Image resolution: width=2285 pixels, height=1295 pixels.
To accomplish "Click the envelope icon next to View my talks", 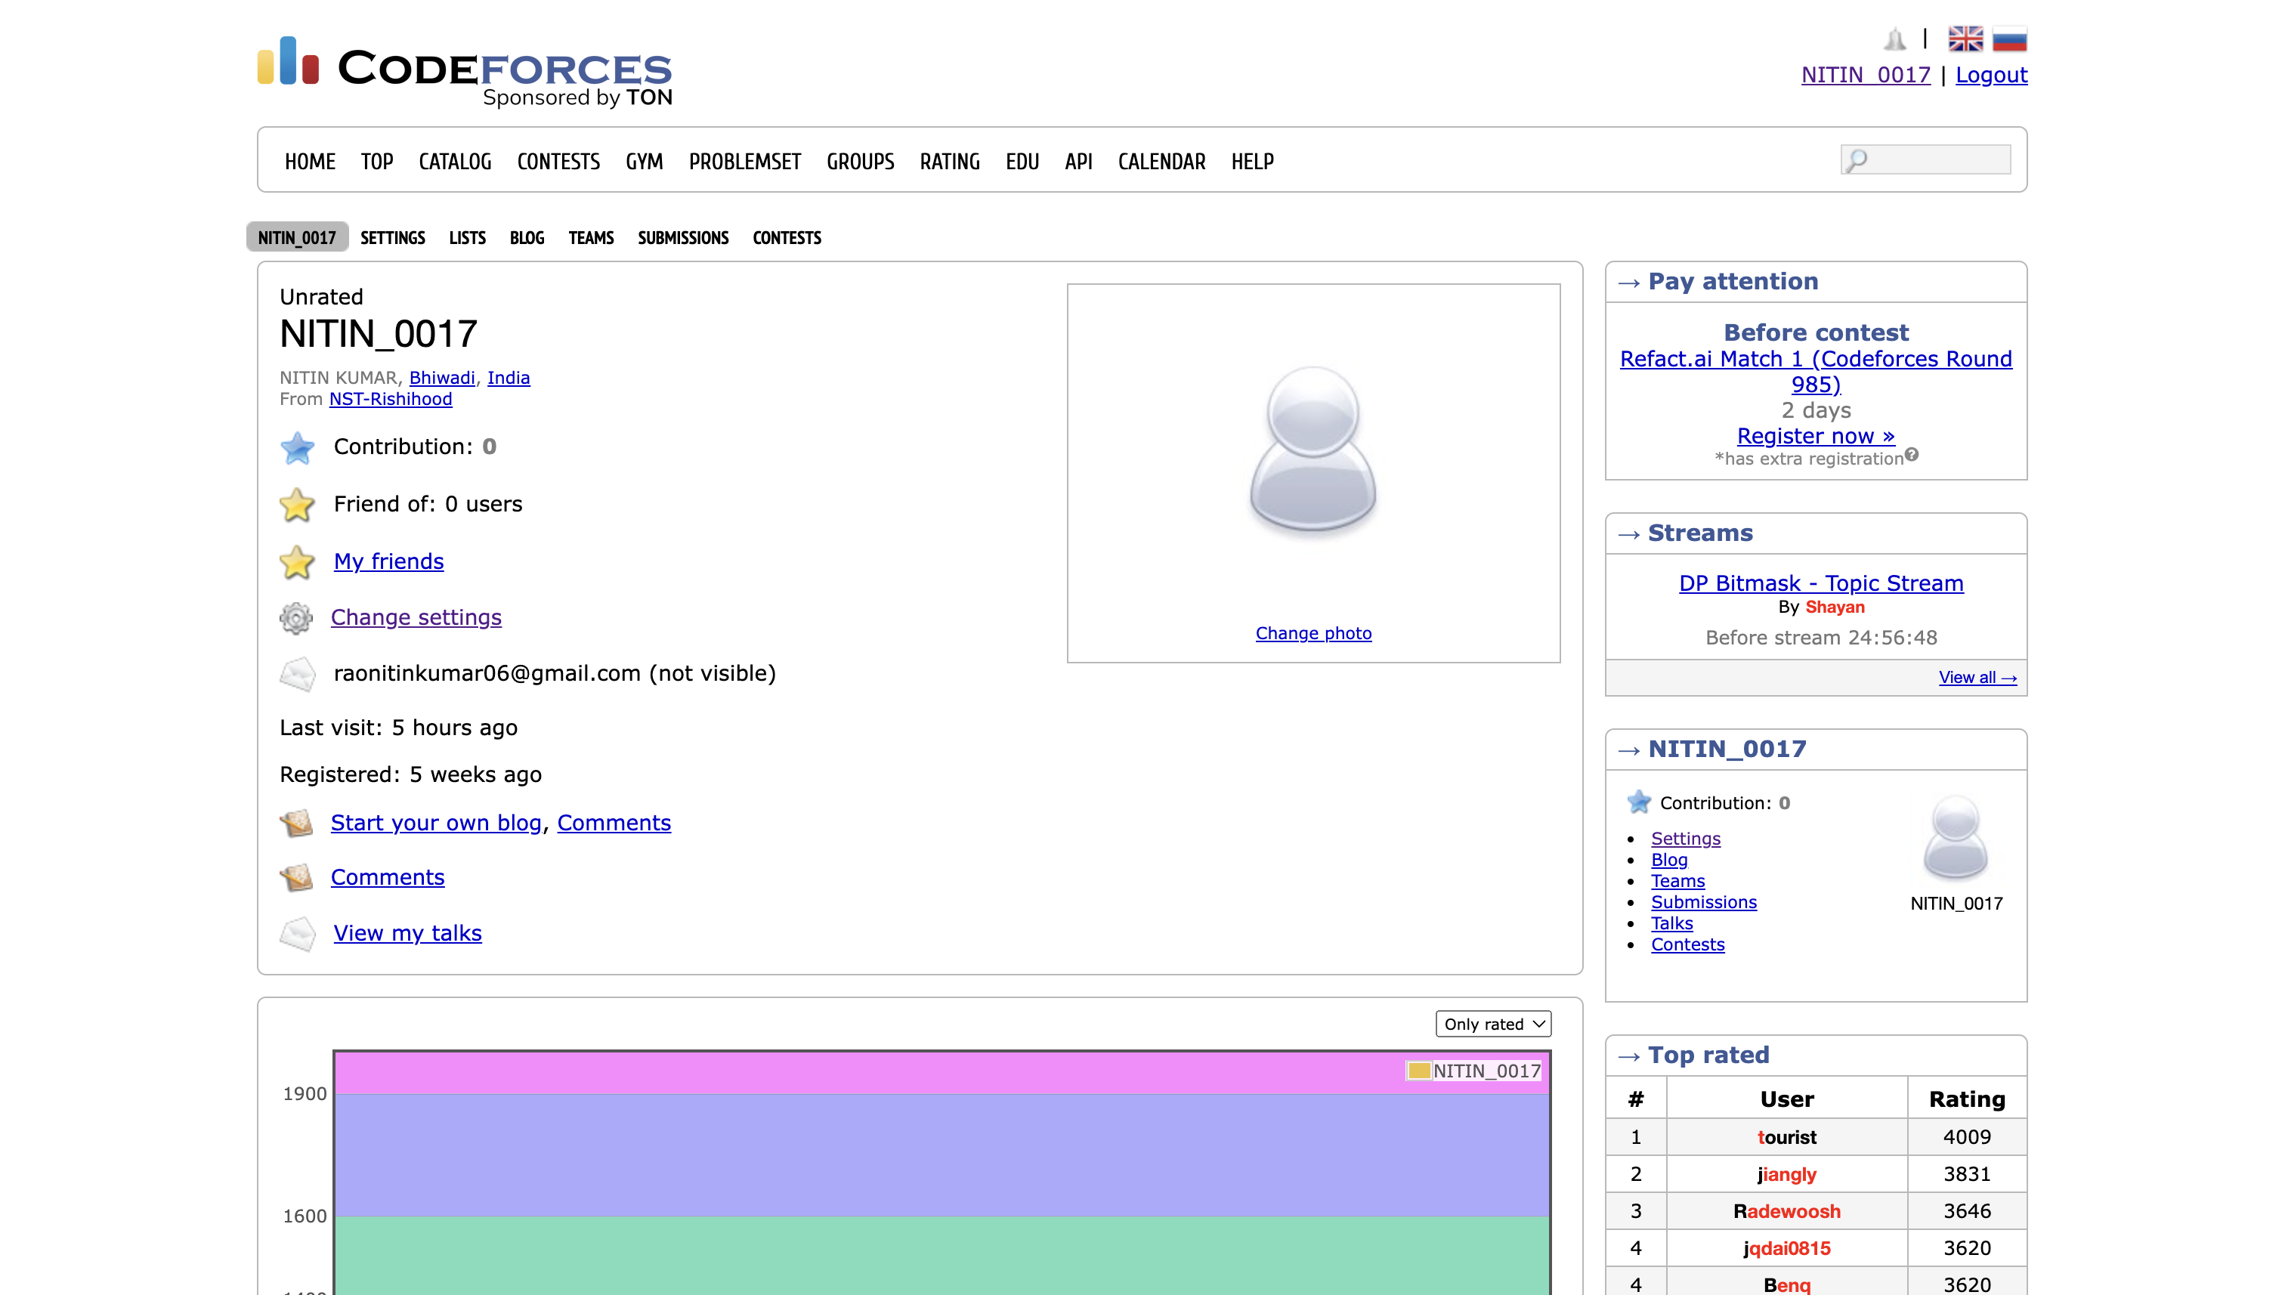I will click(x=297, y=933).
